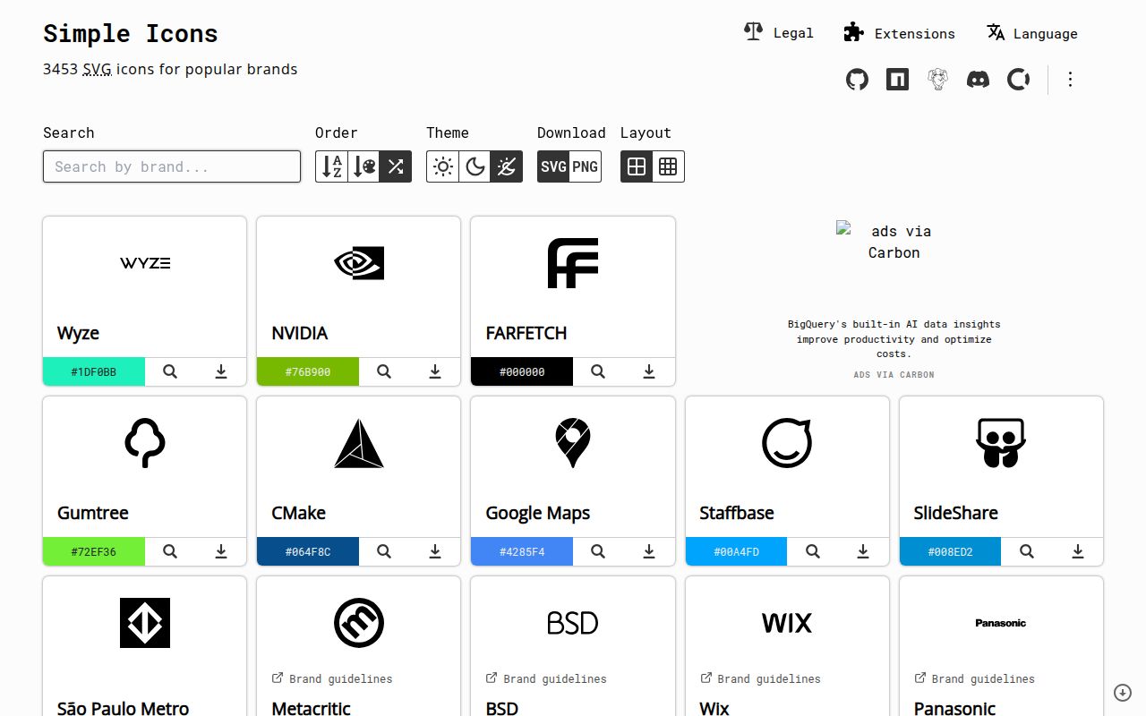Choose the comfortable grid layout
The image size is (1146, 716).
coord(637,166)
